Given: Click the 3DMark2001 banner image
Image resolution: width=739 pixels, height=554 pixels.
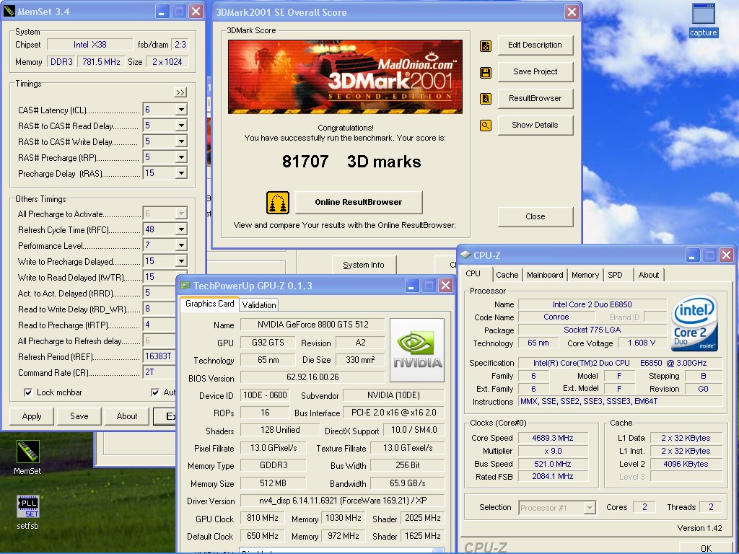Looking at the screenshot, I should coord(346,76).
